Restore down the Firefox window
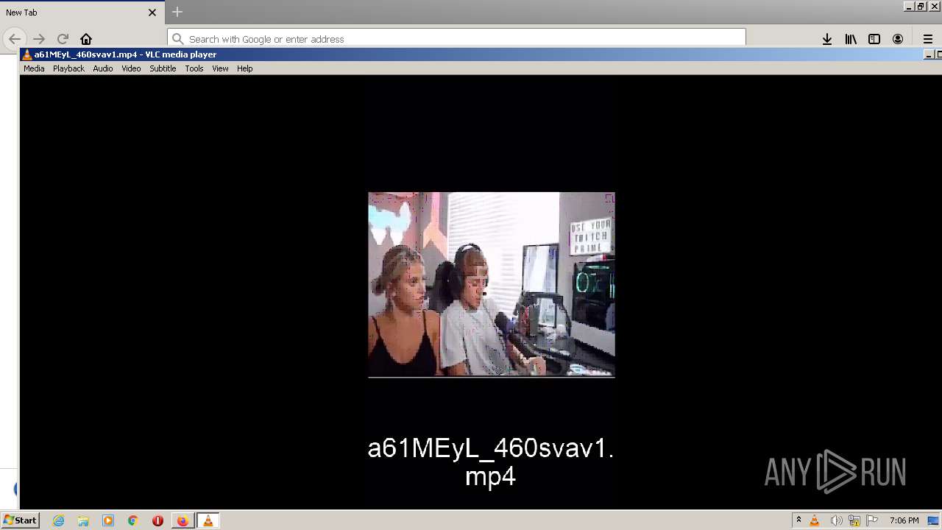942x530 pixels. [921, 6]
